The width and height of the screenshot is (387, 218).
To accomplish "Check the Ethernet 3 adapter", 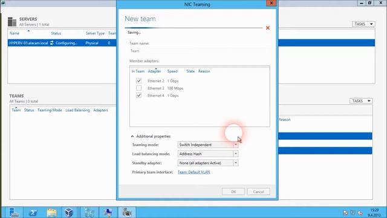I will click(x=138, y=88).
